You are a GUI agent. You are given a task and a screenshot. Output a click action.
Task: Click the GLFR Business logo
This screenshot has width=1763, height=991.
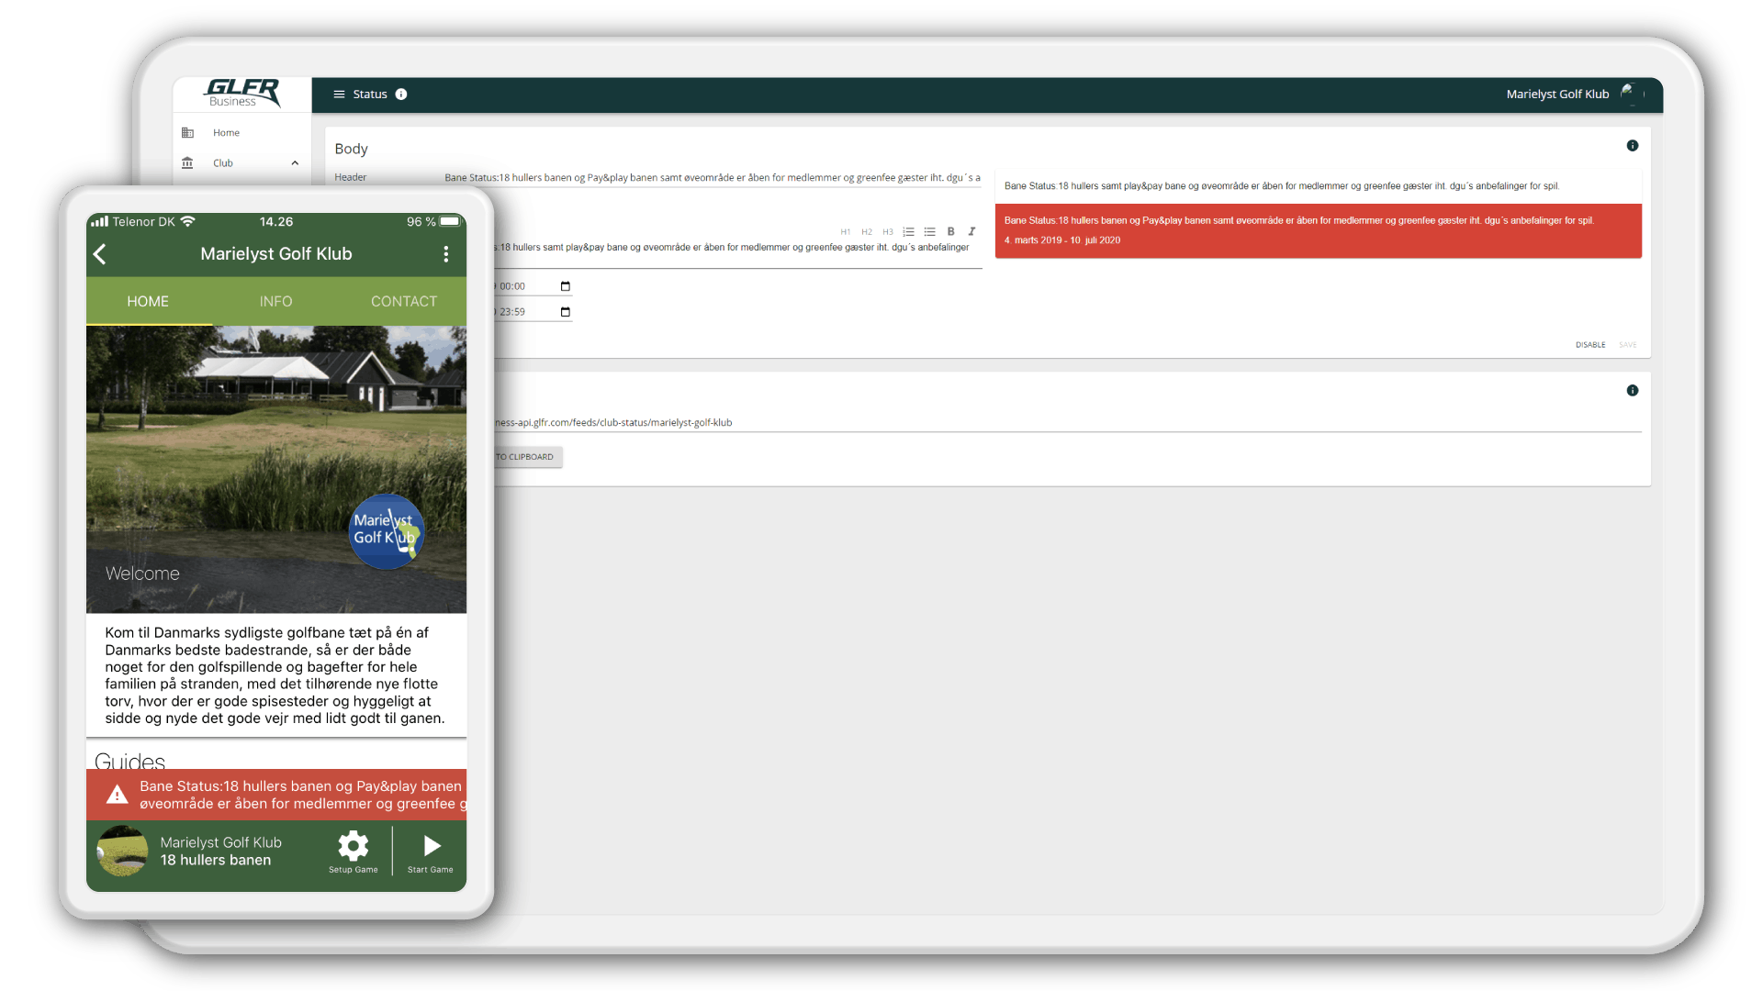coord(242,93)
